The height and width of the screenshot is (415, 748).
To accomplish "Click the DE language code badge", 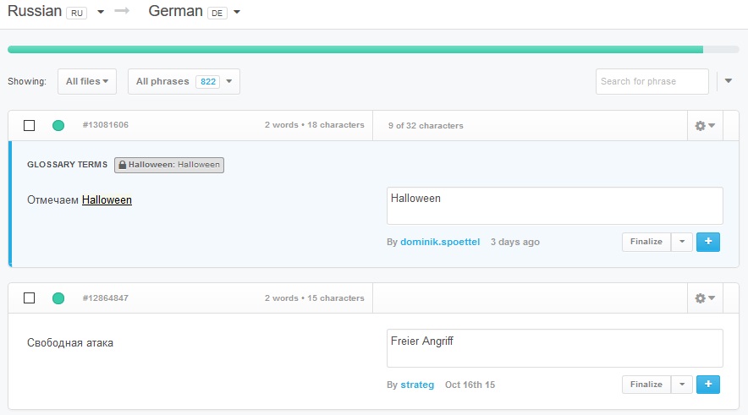I will point(217,13).
